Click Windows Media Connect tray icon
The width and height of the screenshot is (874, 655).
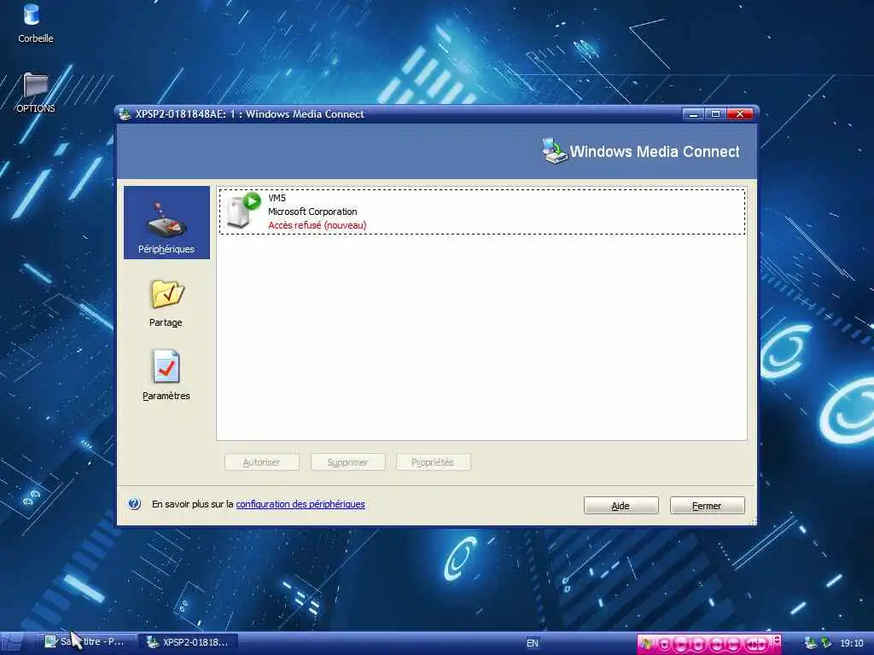point(811,643)
